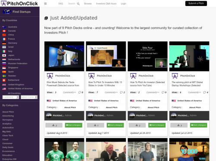Upvote the 13 Slides pitch
Screen dimensions: 216x161
click(95, 125)
